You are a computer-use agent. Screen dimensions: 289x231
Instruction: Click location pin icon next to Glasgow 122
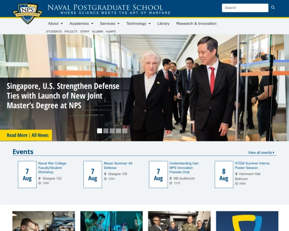pos(39,179)
